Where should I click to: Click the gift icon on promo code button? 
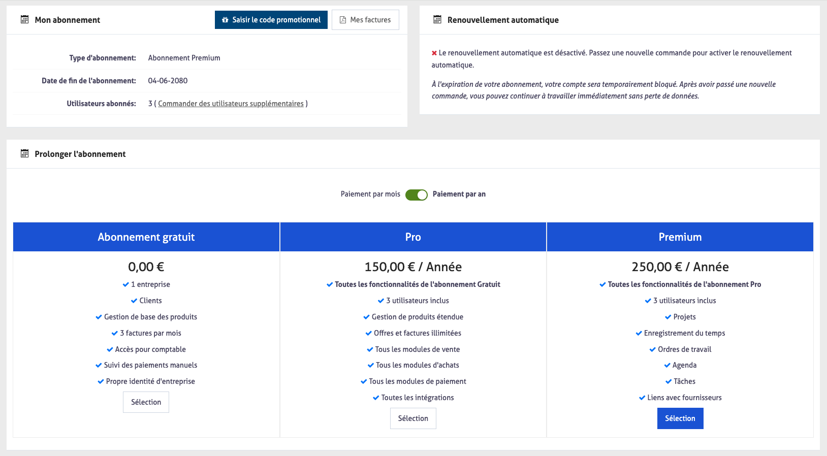click(225, 20)
